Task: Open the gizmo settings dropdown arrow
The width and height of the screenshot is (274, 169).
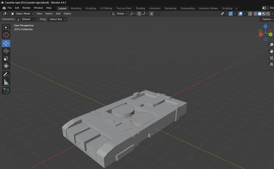Action: [x=235, y=14]
